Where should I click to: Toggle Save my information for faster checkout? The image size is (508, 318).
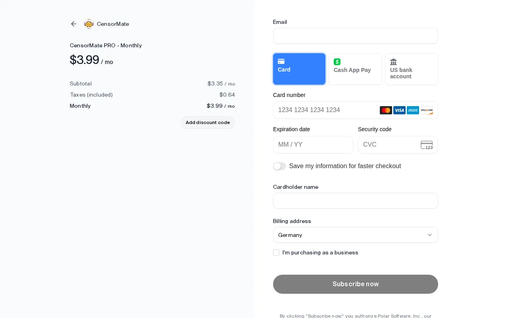tap(279, 166)
